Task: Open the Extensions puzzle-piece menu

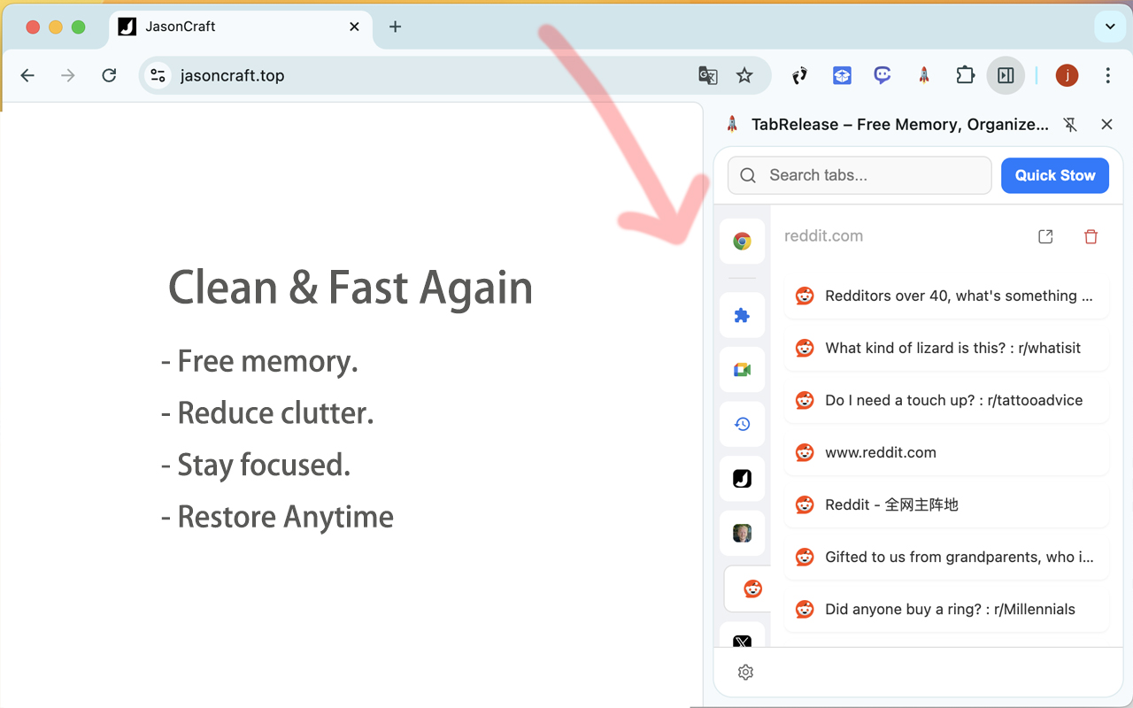Action: click(965, 75)
